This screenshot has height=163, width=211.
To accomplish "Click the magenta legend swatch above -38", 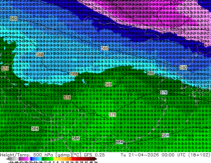I will click(x=27, y=159).
